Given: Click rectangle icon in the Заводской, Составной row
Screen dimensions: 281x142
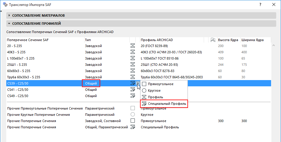Looking at the screenshot, I should click(x=133, y=121).
